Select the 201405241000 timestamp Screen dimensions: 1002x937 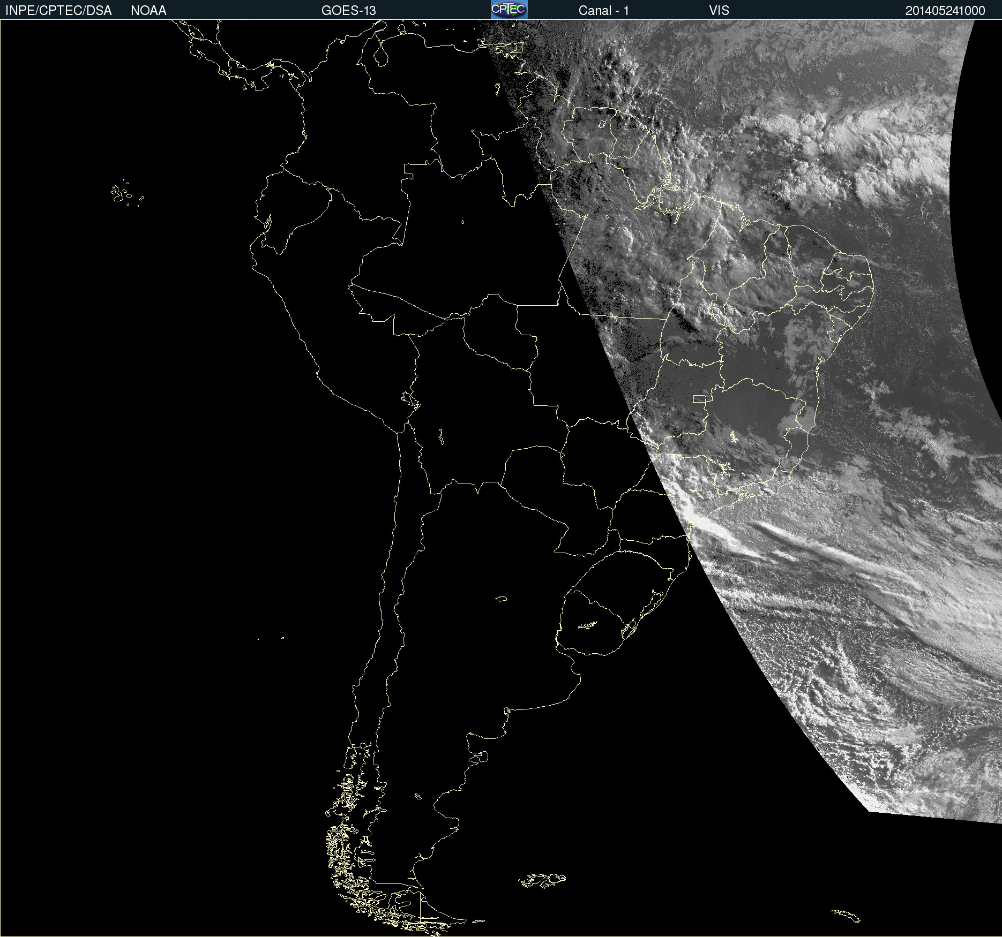(945, 11)
